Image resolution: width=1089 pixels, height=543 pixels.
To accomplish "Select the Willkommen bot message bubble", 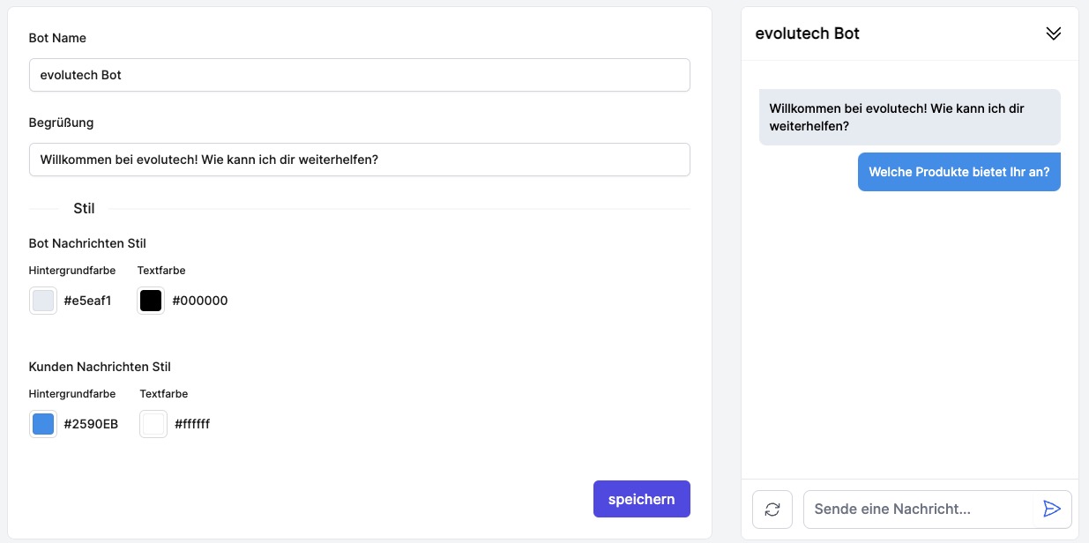I will tap(910, 116).
